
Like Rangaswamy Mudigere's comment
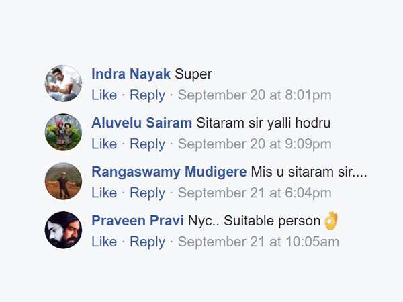tap(104, 193)
